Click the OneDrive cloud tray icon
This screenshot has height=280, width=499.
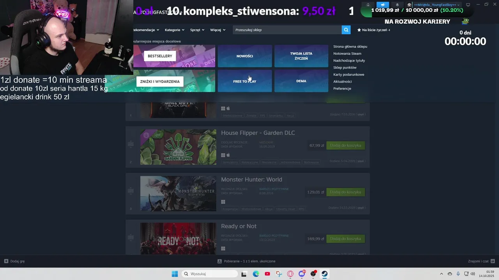coord(450,274)
